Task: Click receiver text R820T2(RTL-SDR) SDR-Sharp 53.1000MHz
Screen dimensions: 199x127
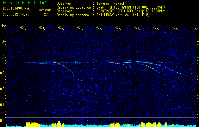Action: pos(131,11)
